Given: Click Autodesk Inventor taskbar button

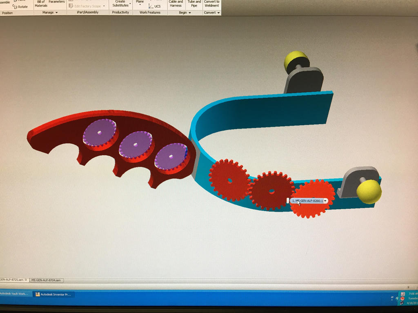Looking at the screenshot, I should [53, 294].
